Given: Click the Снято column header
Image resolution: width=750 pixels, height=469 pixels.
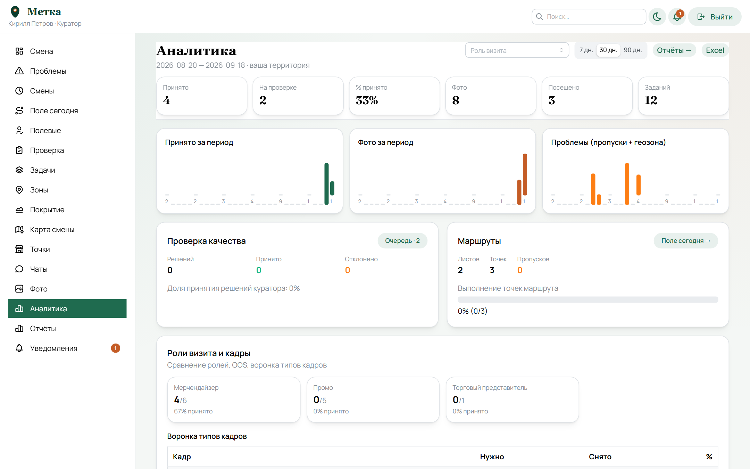Looking at the screenshot, I should pyautogui.click(x=600, y=456).
